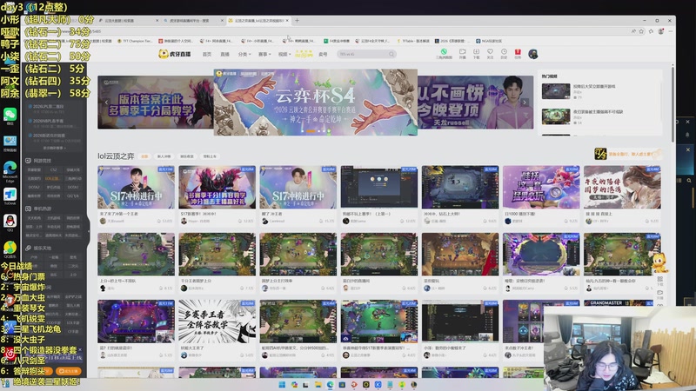Click 来了来了冲第一个王者 stream title
696x391 pixels.
119,214
